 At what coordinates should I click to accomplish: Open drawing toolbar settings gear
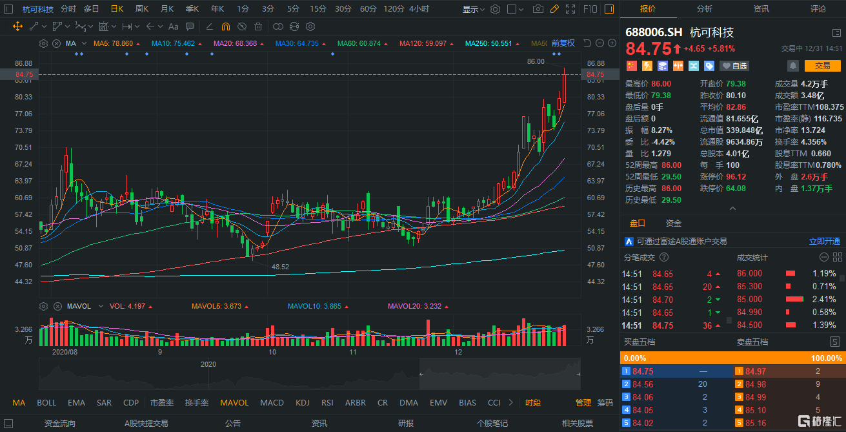(x=310, y=26)
